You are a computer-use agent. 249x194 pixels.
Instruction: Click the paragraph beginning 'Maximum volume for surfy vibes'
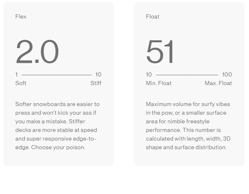coord(187,125)
